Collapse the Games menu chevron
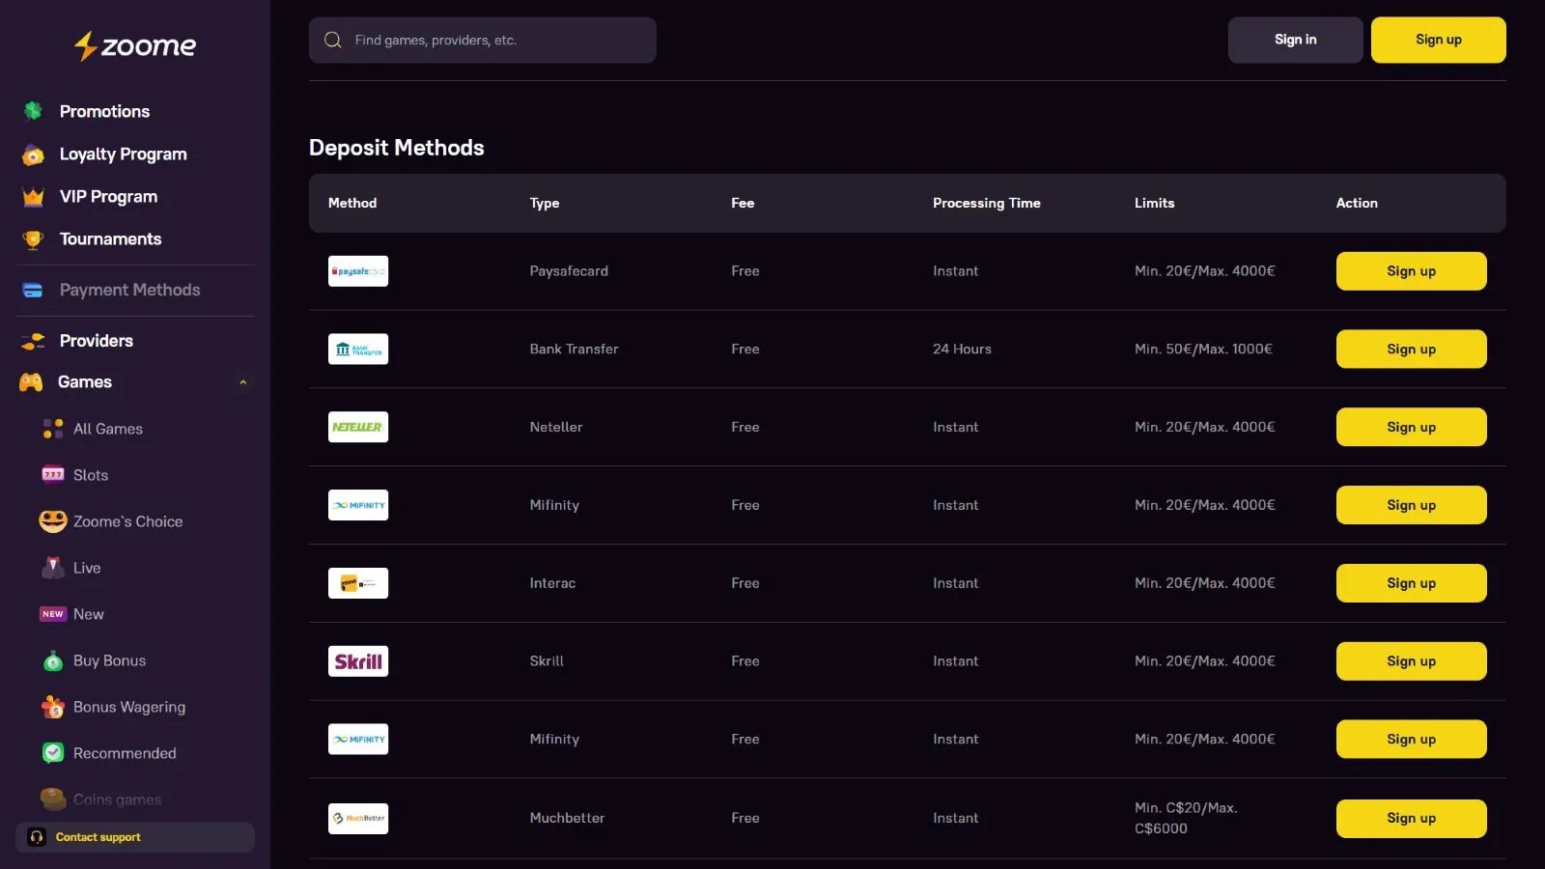The image size is (1545, 869). [243, 382]
